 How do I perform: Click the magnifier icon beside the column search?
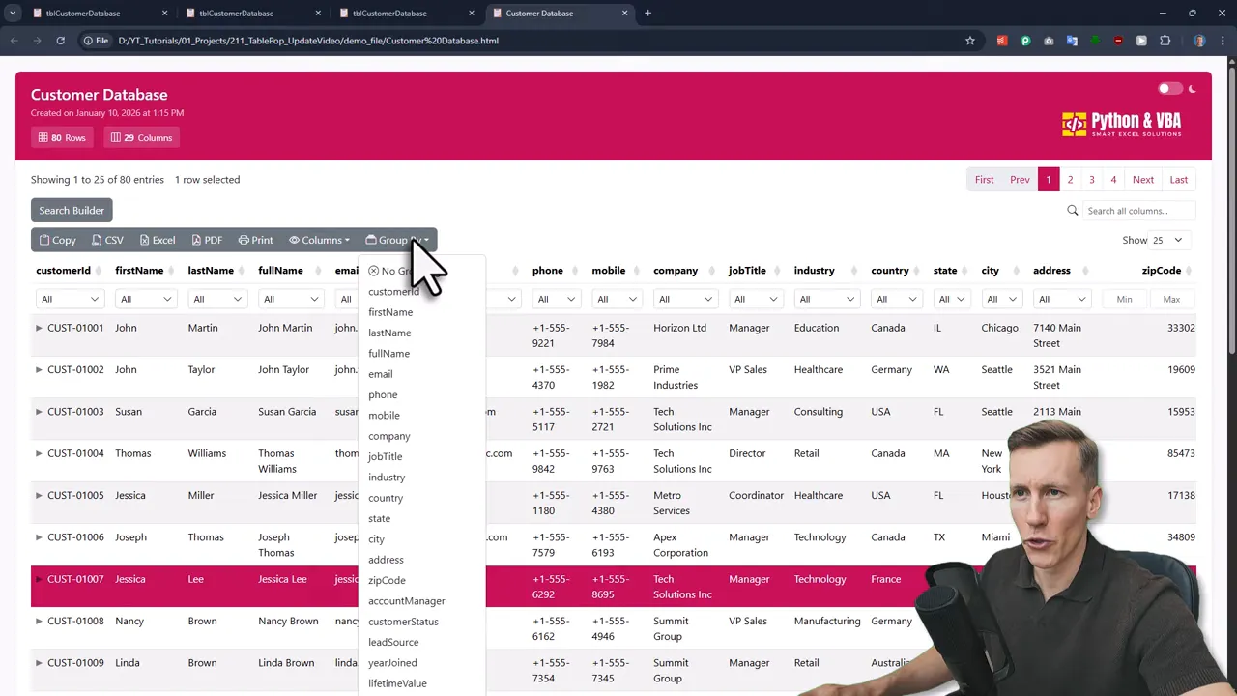coord(1073,211)
